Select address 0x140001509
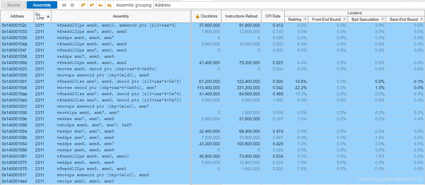The height and width of the screenshot is (185, 425). click(14, 75)
